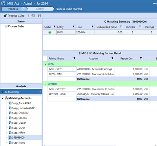Viewport: 157px width, 146px height.
Task: Select the Susp_TradeARAP matching account
Action: pyautogui.click(x=22, y=103)
